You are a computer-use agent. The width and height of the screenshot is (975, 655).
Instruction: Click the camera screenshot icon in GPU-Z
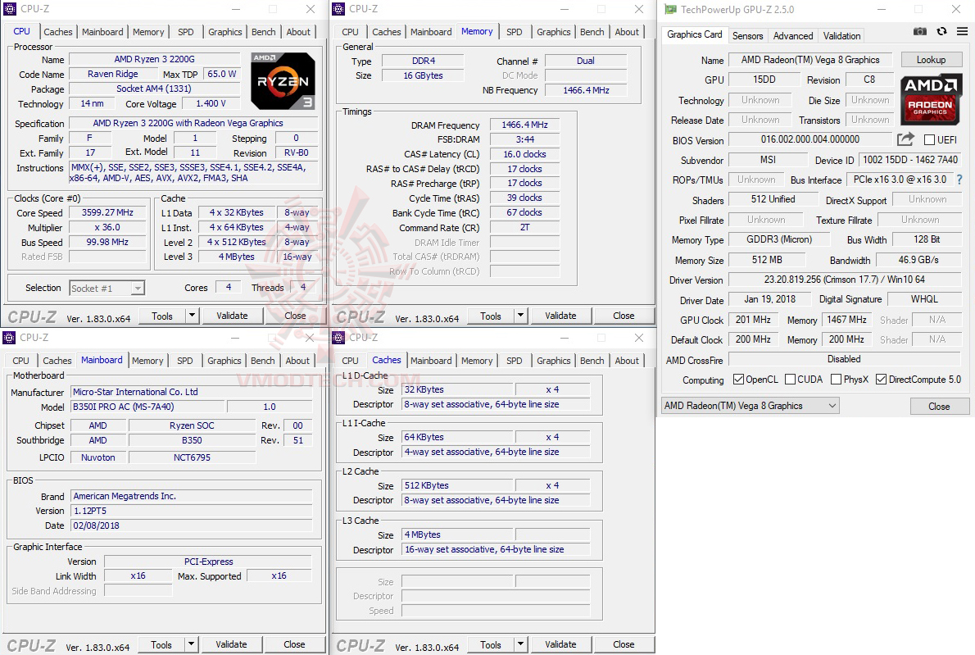(919, 32)
